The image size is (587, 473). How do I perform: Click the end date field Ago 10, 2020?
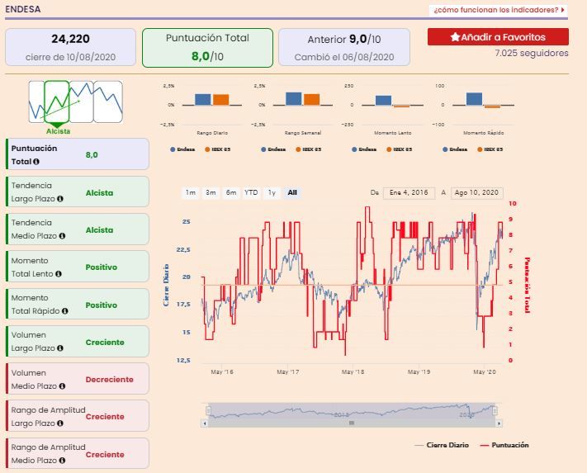point(477,193)
